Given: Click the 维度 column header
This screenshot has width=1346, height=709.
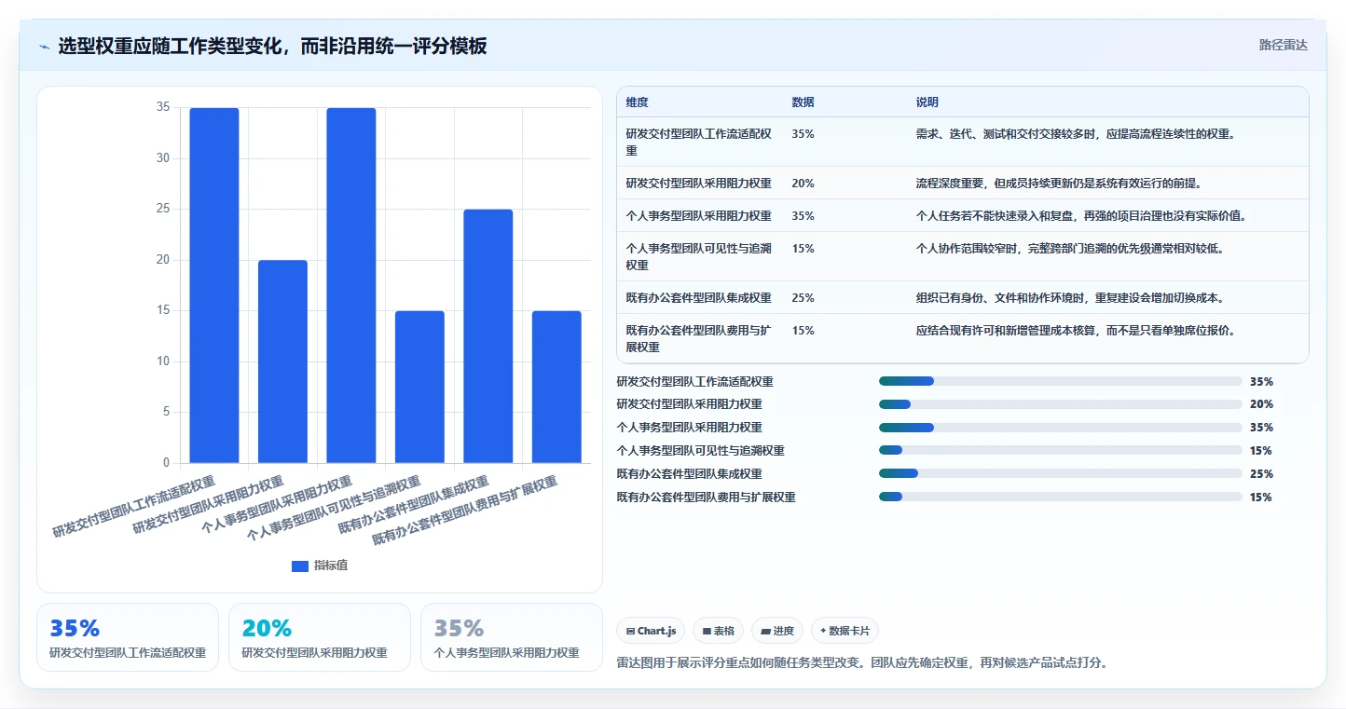Looking at the screenshot, I should coord(638,102).
